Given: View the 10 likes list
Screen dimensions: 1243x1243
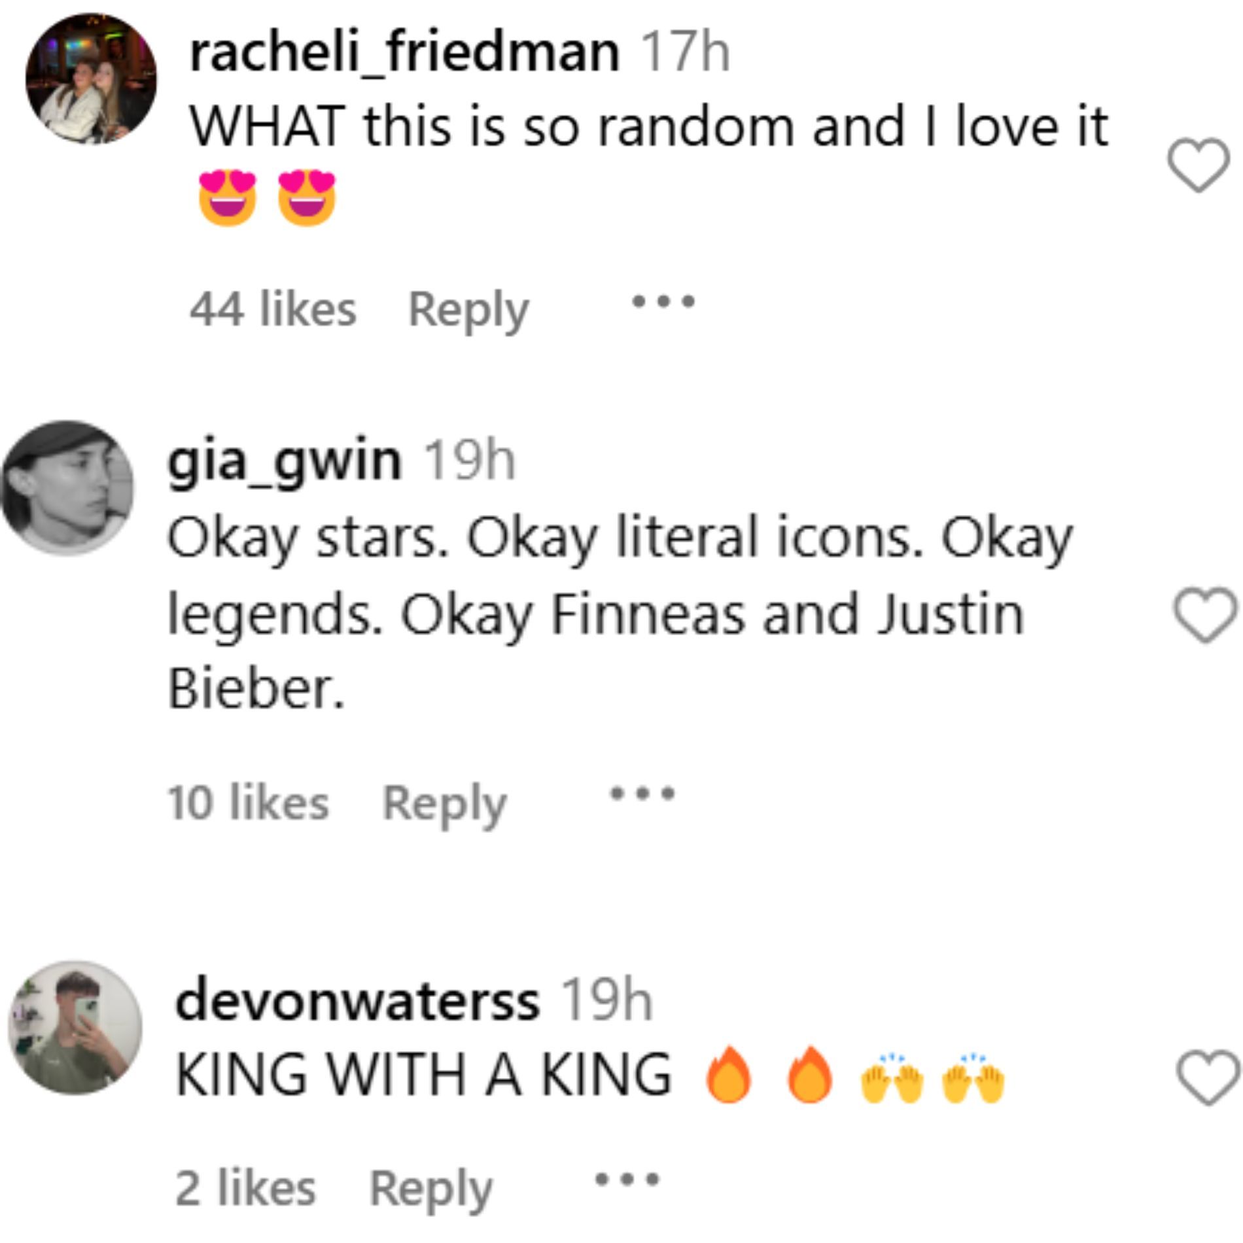Looking at the screenshot, I should click(248, 803).
